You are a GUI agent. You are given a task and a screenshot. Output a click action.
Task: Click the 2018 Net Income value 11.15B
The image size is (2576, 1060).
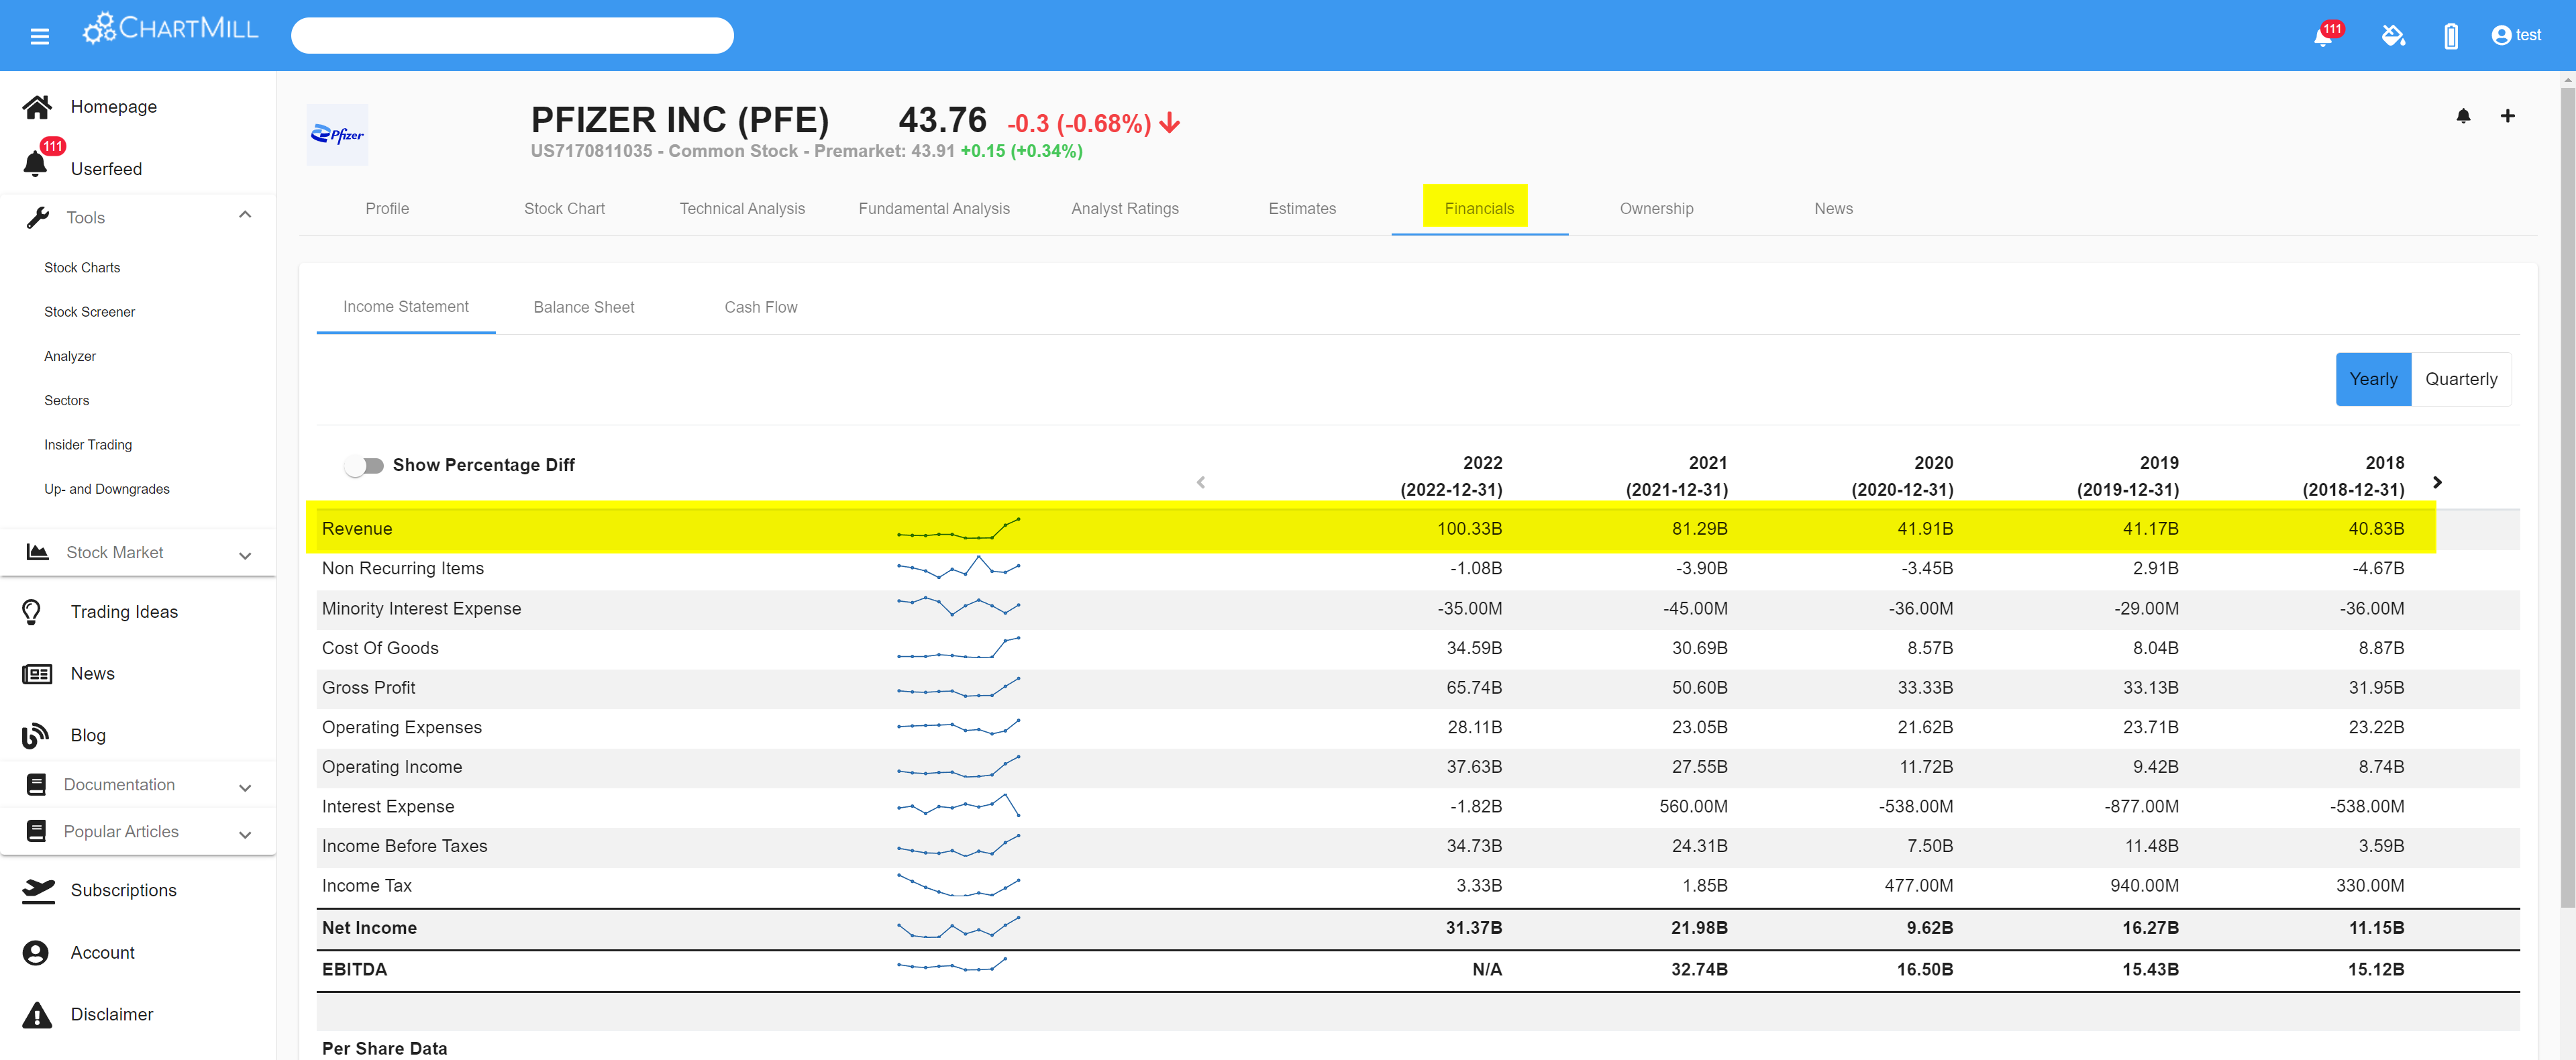pyautogui.click(x=2376, y=928)
